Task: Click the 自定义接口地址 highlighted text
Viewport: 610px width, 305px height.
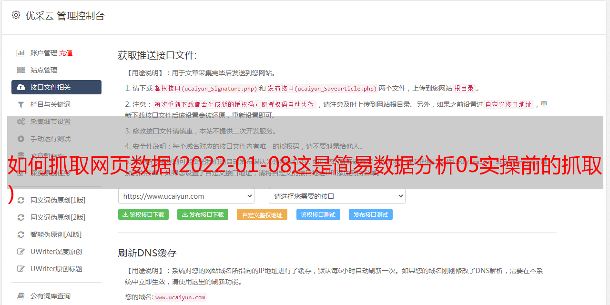Action: 508,104
